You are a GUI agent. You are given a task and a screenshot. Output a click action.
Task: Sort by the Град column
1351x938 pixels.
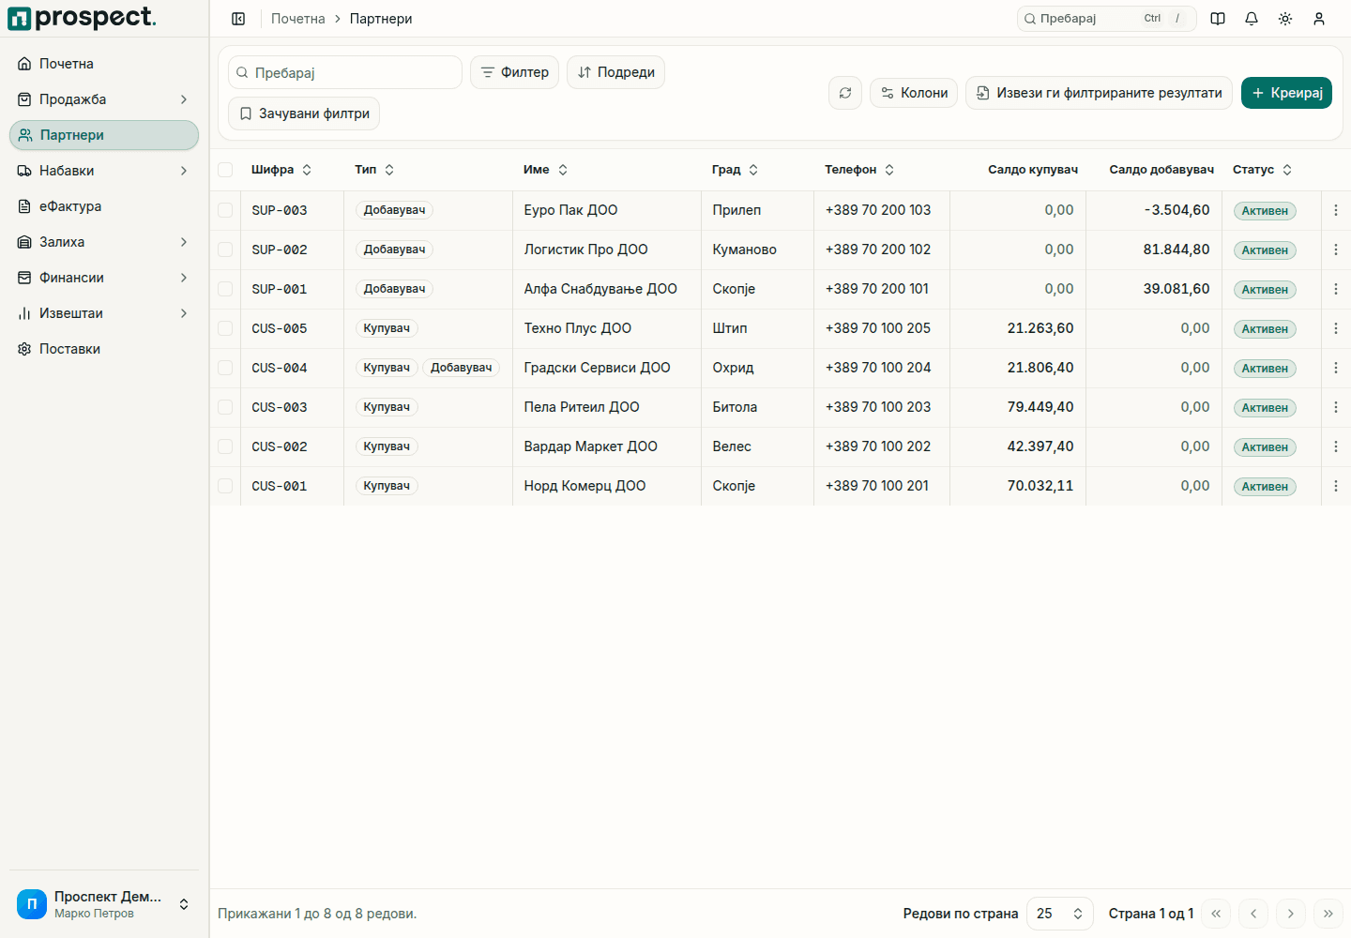click(x=736, y=170)
